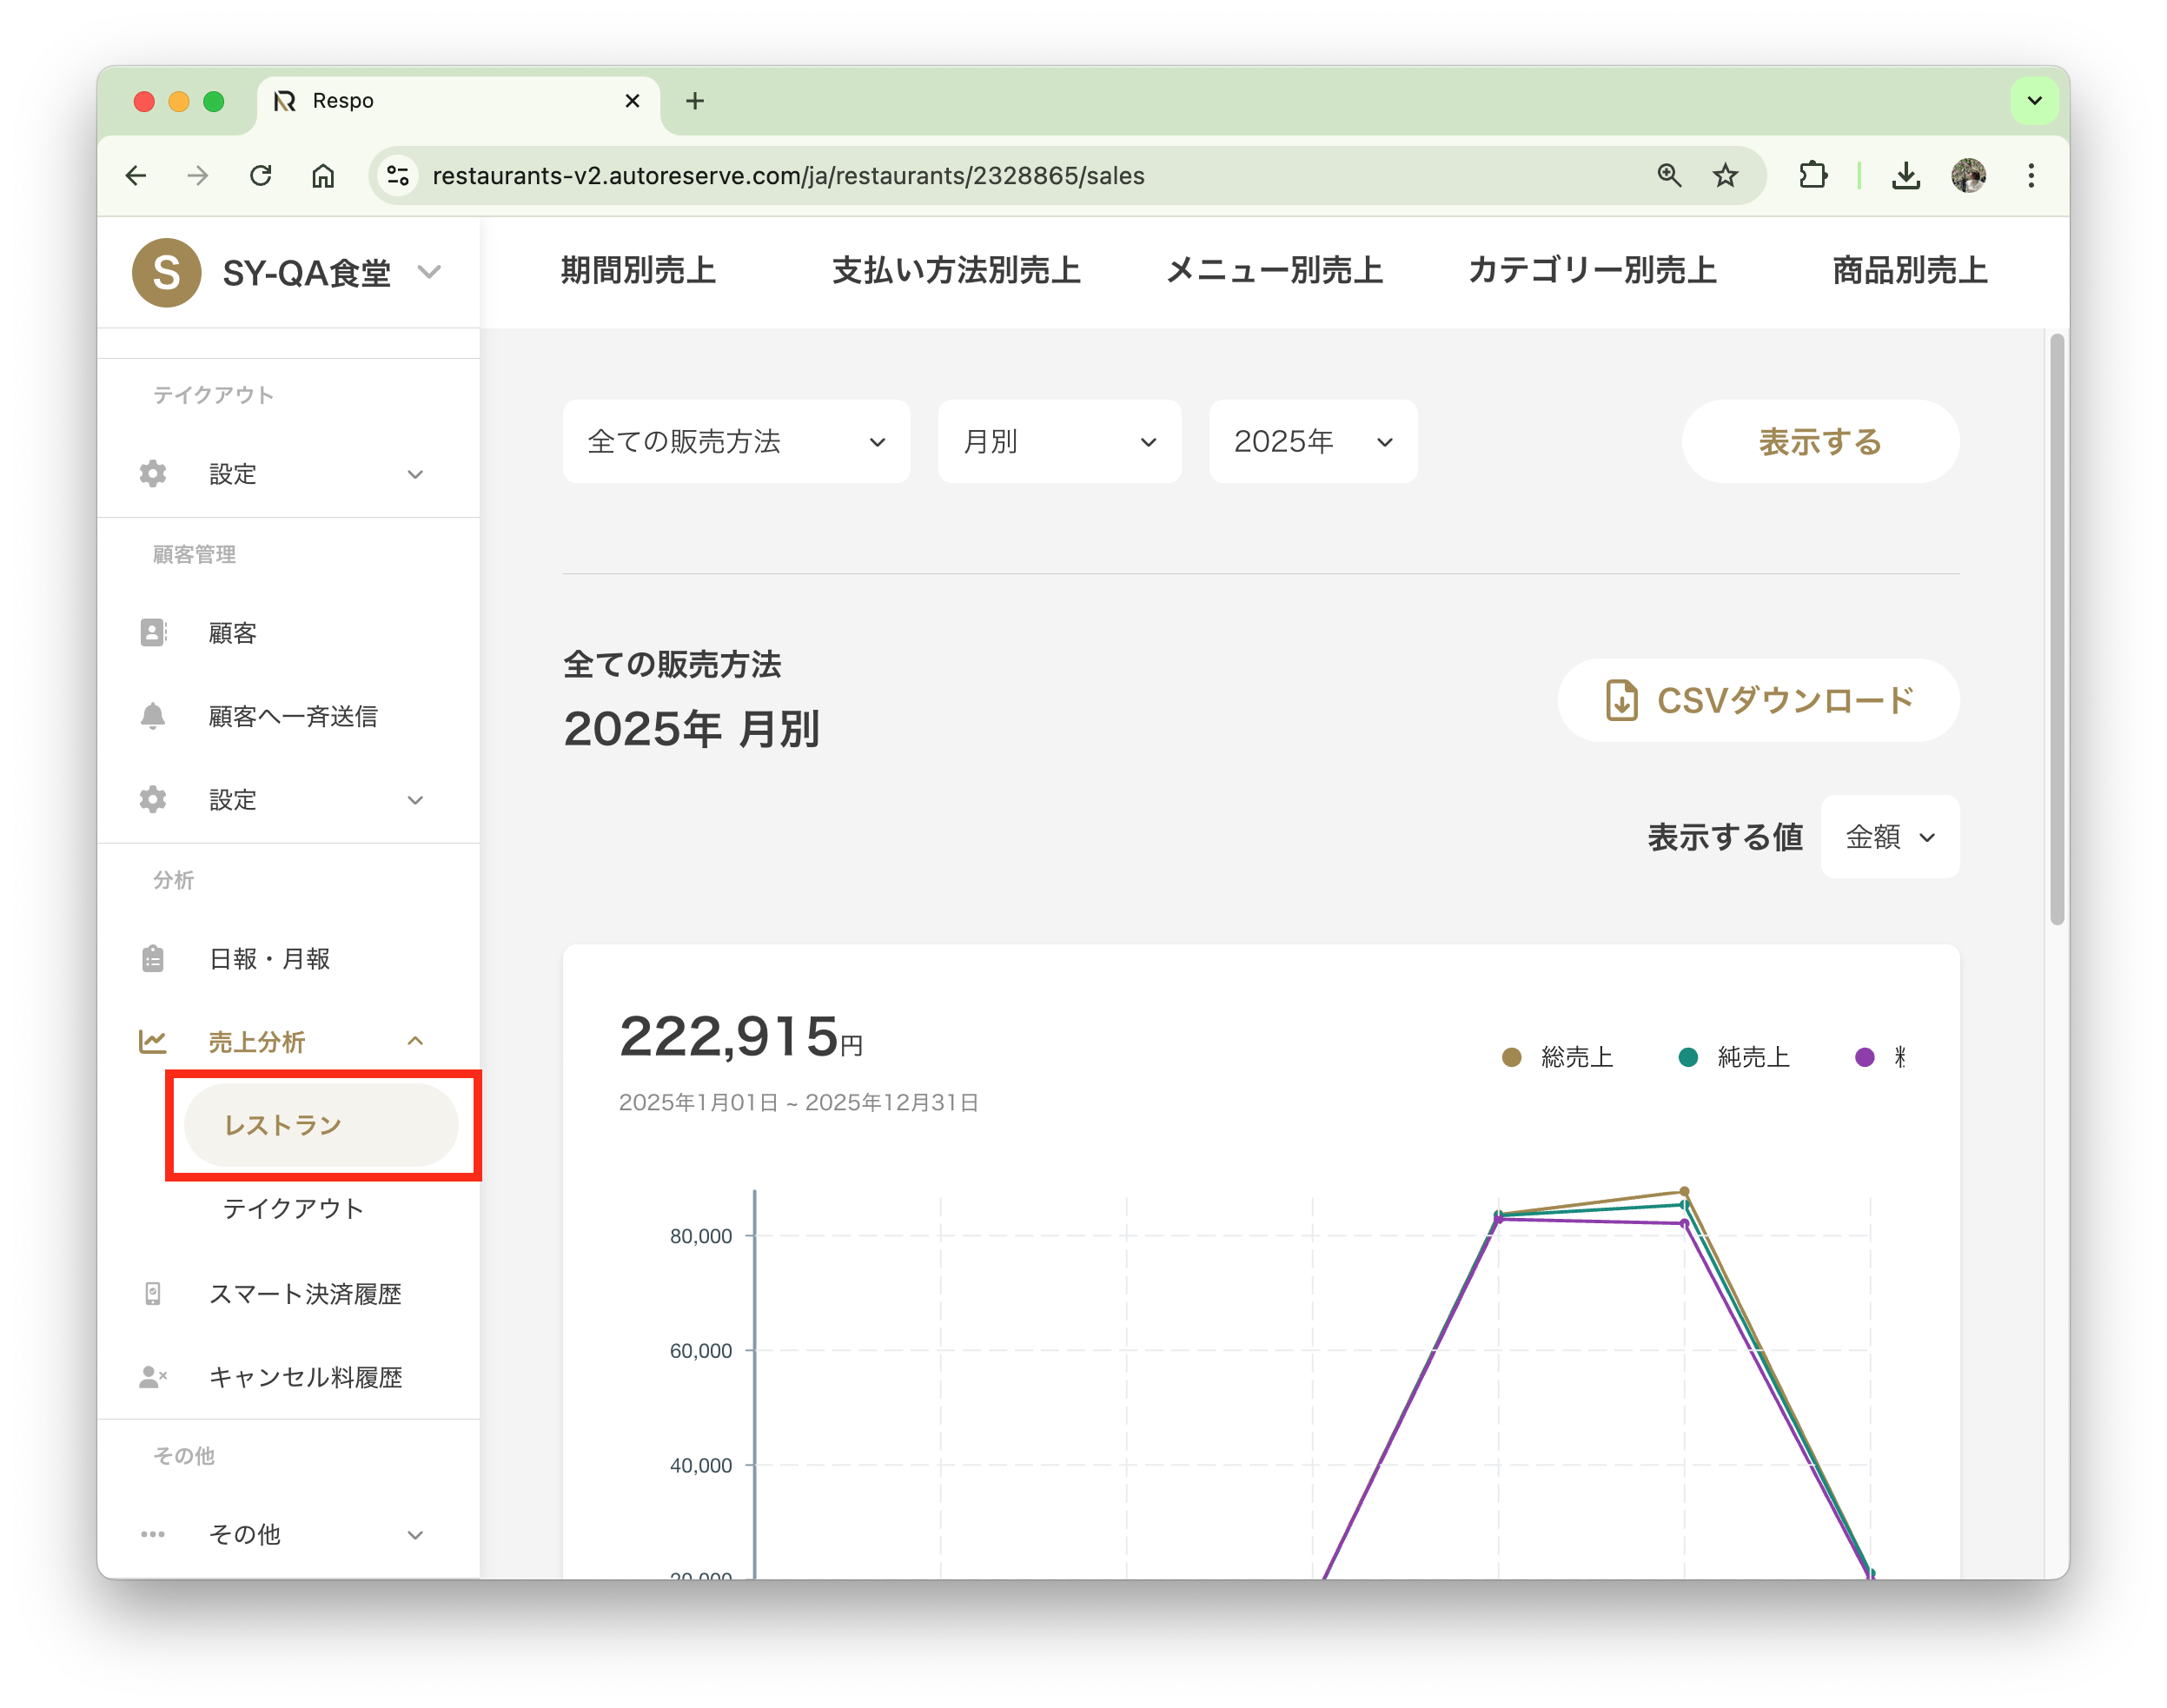
Task: Click clipboard icon for 日報・月報
Action: click(x=153, y=958)
